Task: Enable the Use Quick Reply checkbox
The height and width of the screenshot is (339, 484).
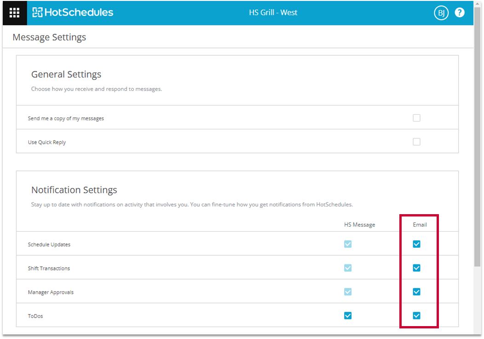Action: [x=416, y=141]
